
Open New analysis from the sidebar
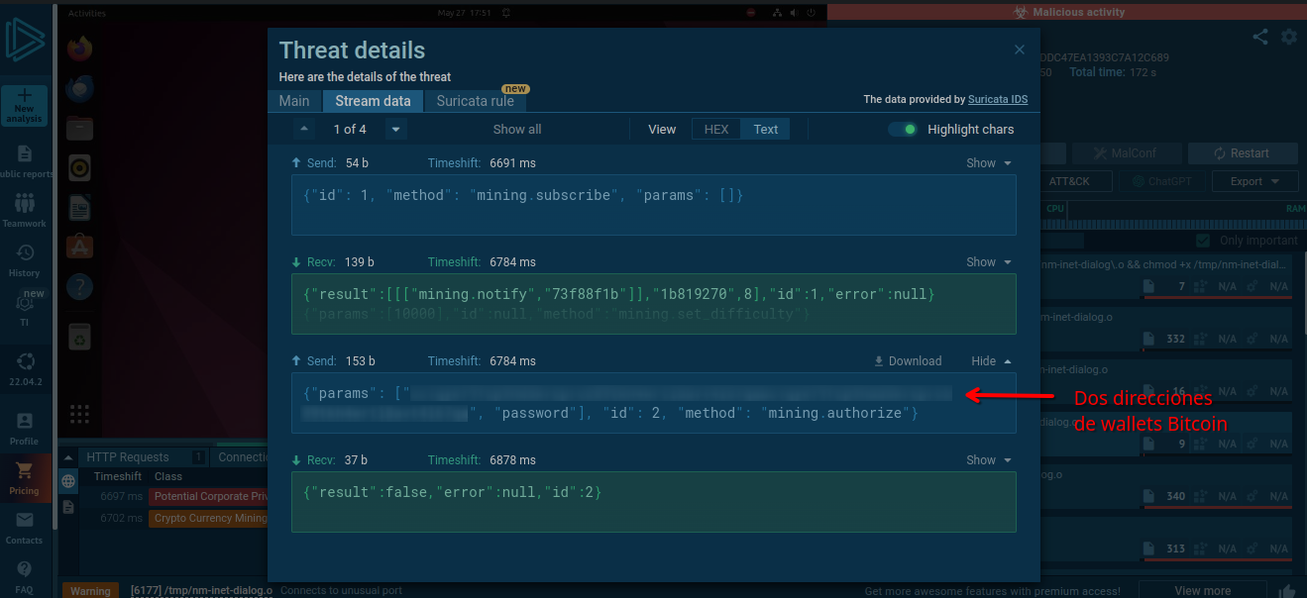click(24, 105)
